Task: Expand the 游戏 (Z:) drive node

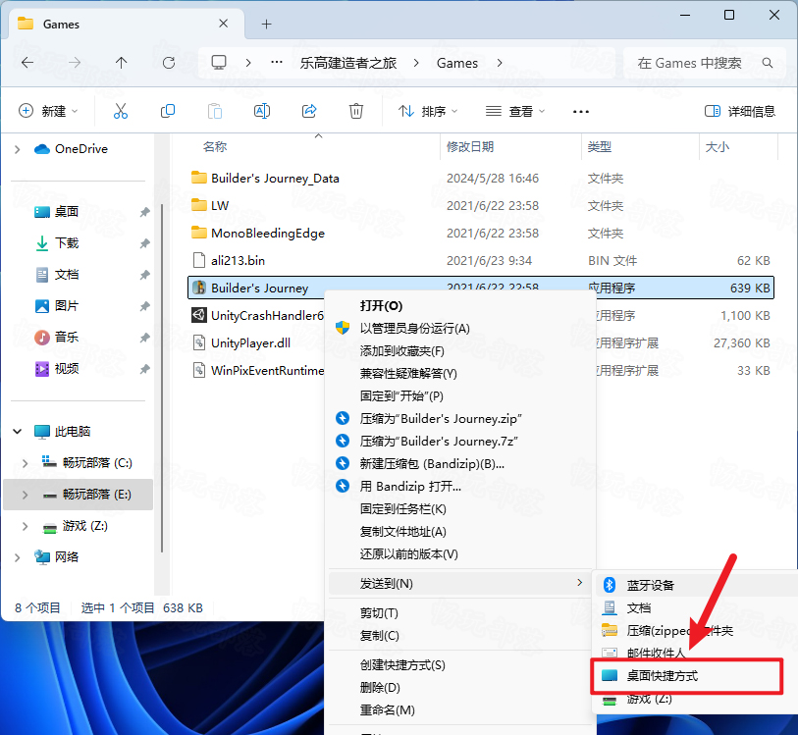Action: (25, 526)
